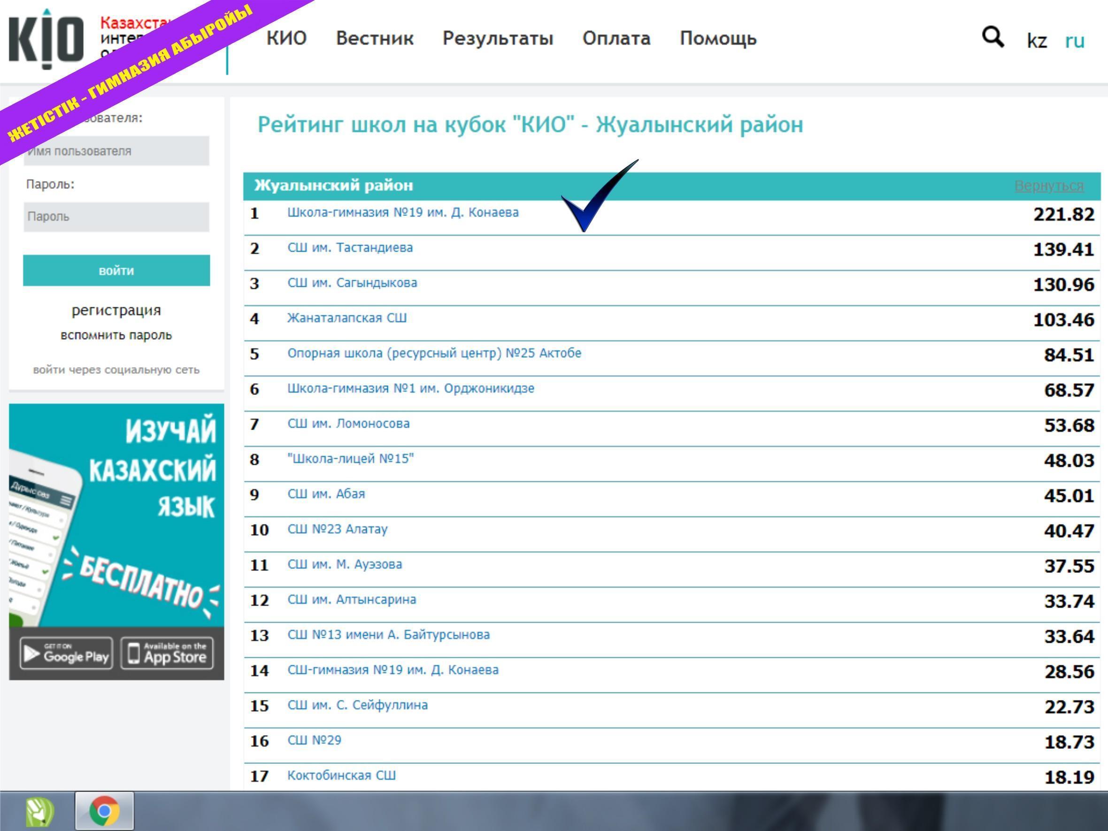Click the KIO logo
This screenshot has width=1108, height=831.
click(46, 39)
